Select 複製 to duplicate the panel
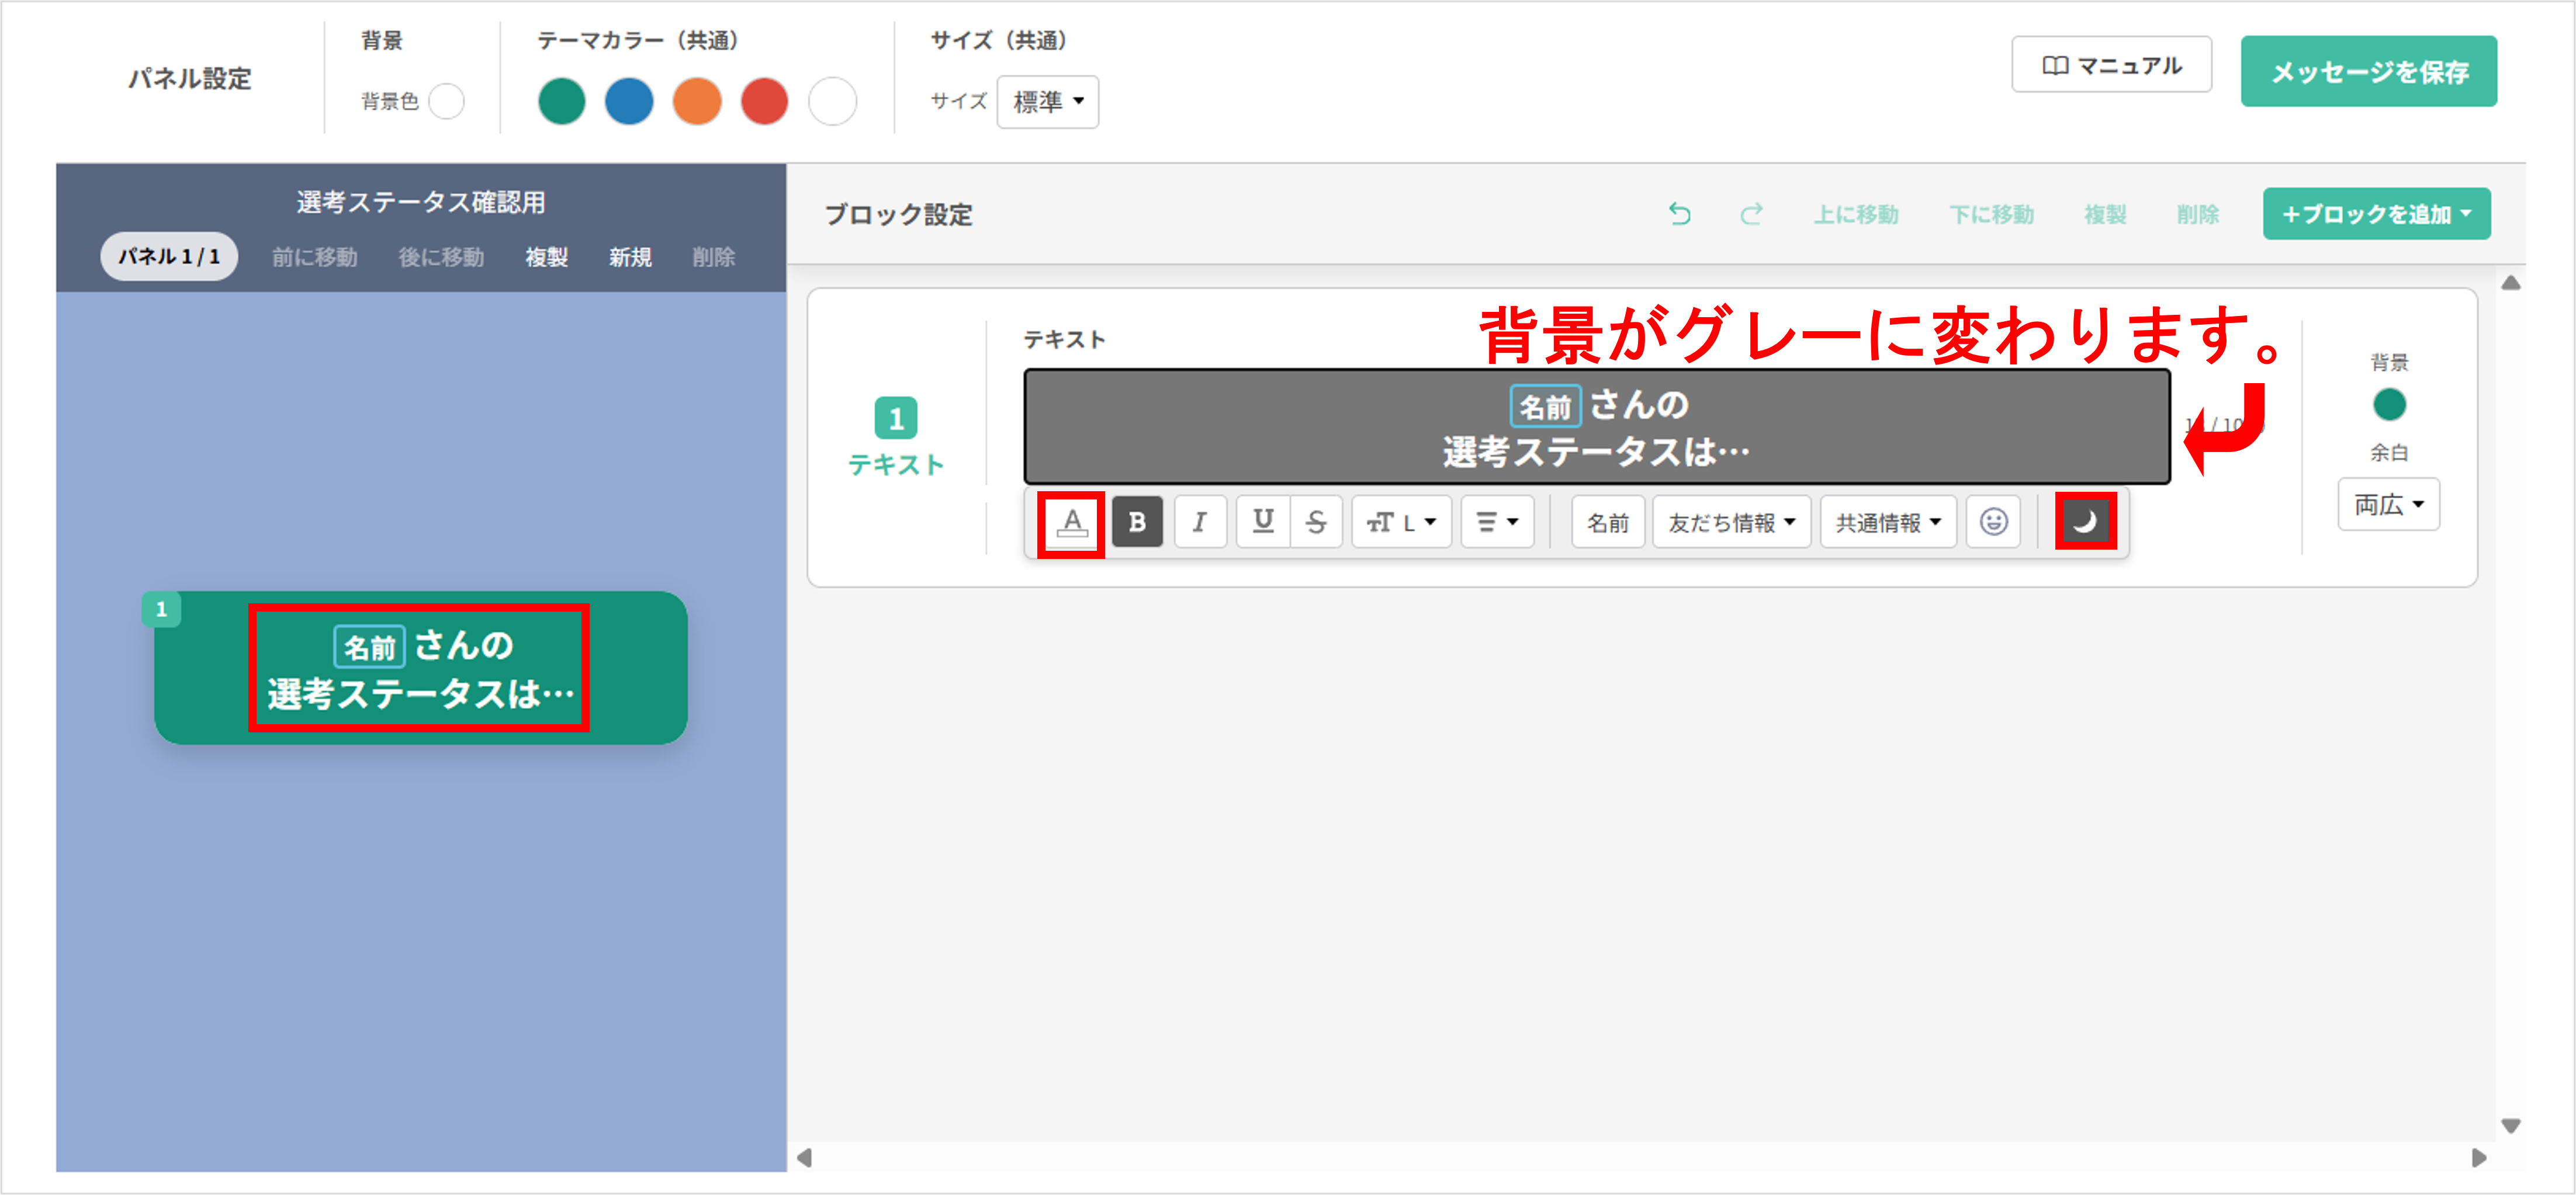Viewport: 2576px width, 1195px height. pyautogui.click(x=546, y=257)
